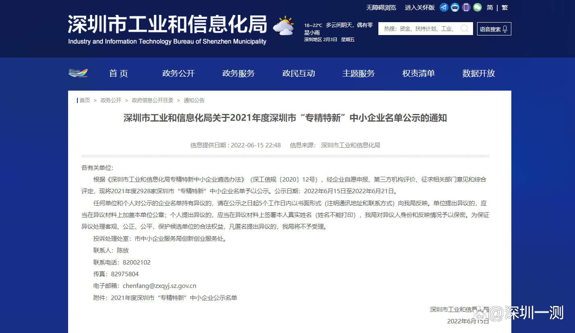Open the 数据开放 navigation item
The image size is (575, 333).
(478, 73)
